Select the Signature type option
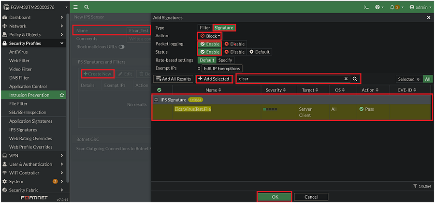 pos(224,28)
